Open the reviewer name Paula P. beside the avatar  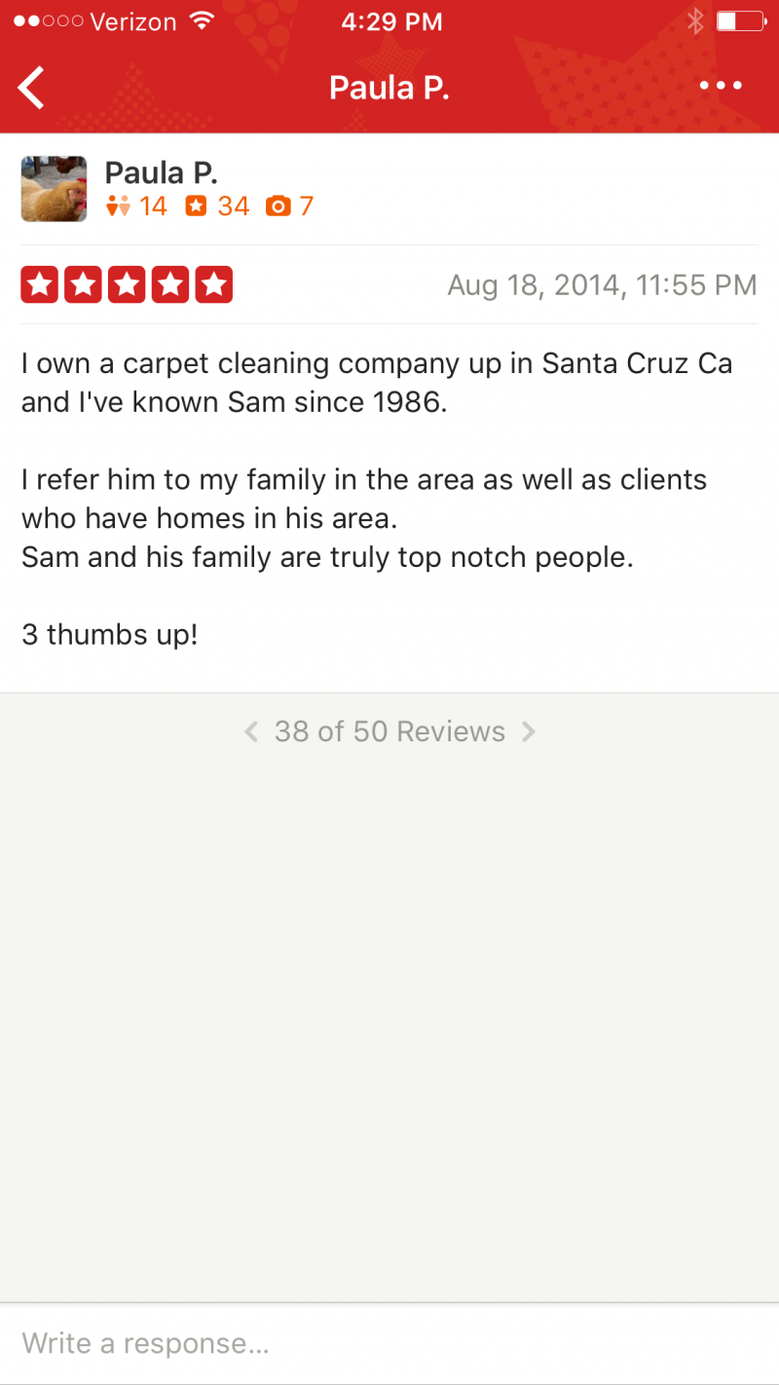(x=161, y=172)
